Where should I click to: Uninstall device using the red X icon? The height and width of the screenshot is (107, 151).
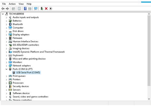click(x=46, y=9)
